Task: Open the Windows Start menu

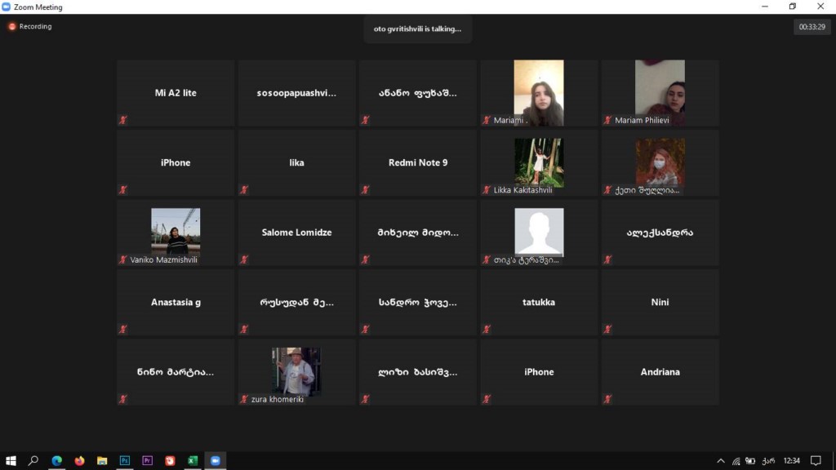Action: click(11, 460)
